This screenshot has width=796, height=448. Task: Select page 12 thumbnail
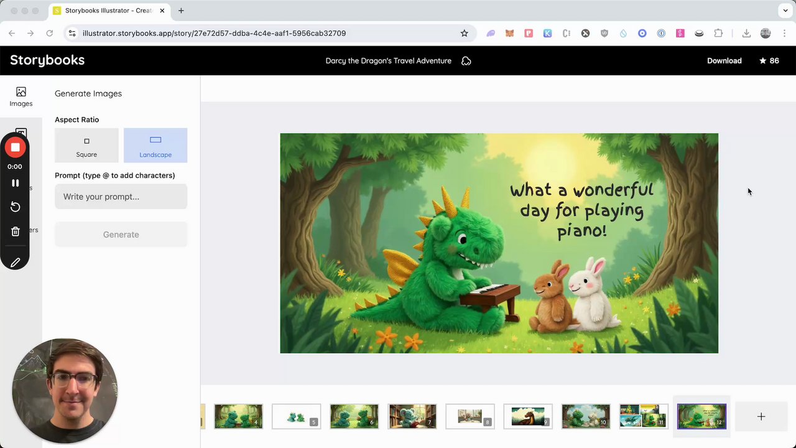[701, 416]
